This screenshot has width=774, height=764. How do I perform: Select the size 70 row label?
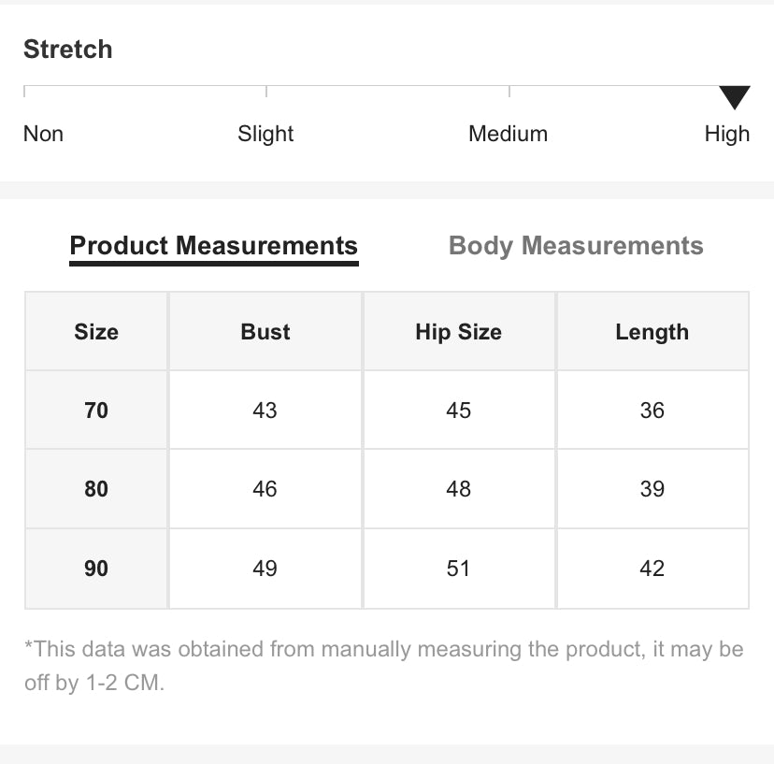coord(96,410)
